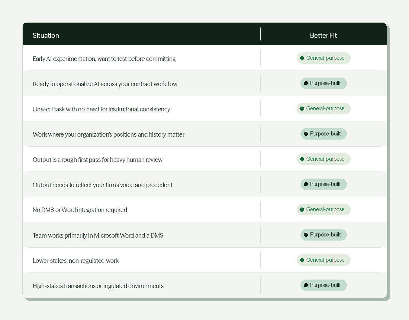Select 'High-stakes transactions or regulated environments'
Image resolution: width=409 pixels, height=320 pixels.
click(98, 286)
